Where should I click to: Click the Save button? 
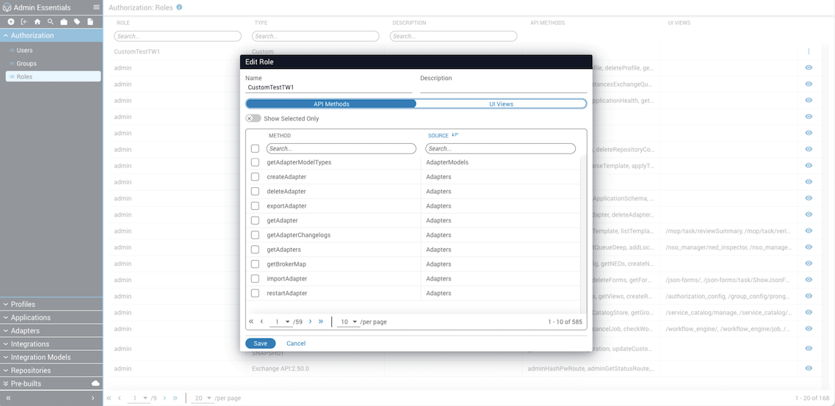(260, 344)
